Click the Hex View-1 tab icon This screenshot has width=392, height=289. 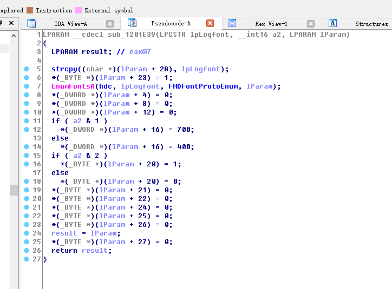[x=232, y=23]
